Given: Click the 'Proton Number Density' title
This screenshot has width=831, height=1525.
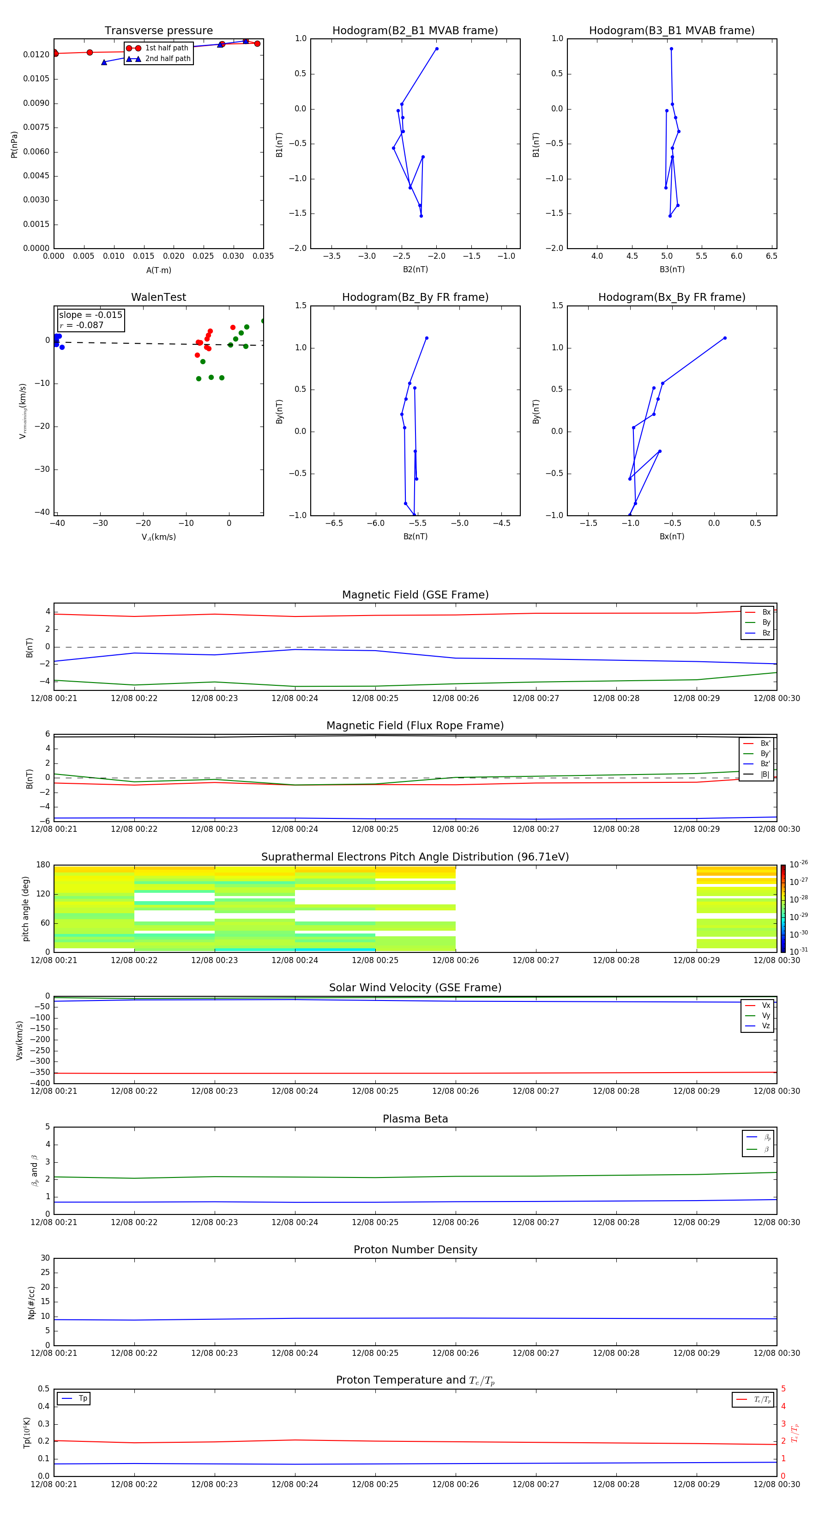Looking at the screenshot, I should (415, 1250).
